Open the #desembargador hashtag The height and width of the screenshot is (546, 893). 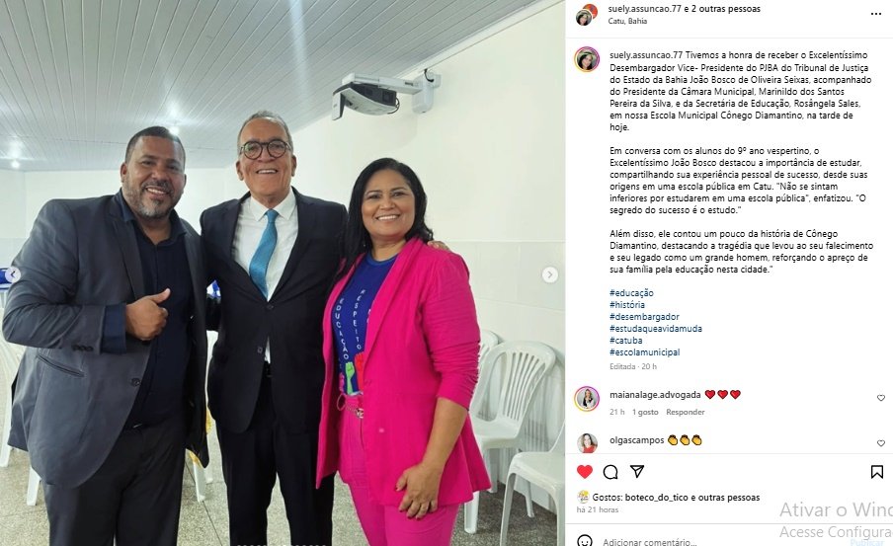click(644, 317)
